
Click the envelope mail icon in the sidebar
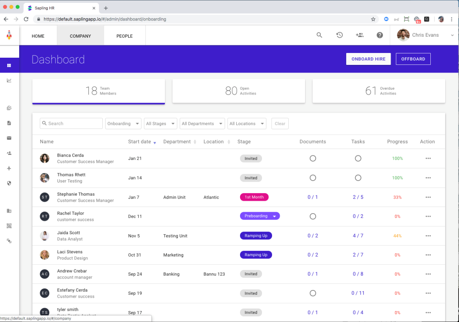(9, 138)
